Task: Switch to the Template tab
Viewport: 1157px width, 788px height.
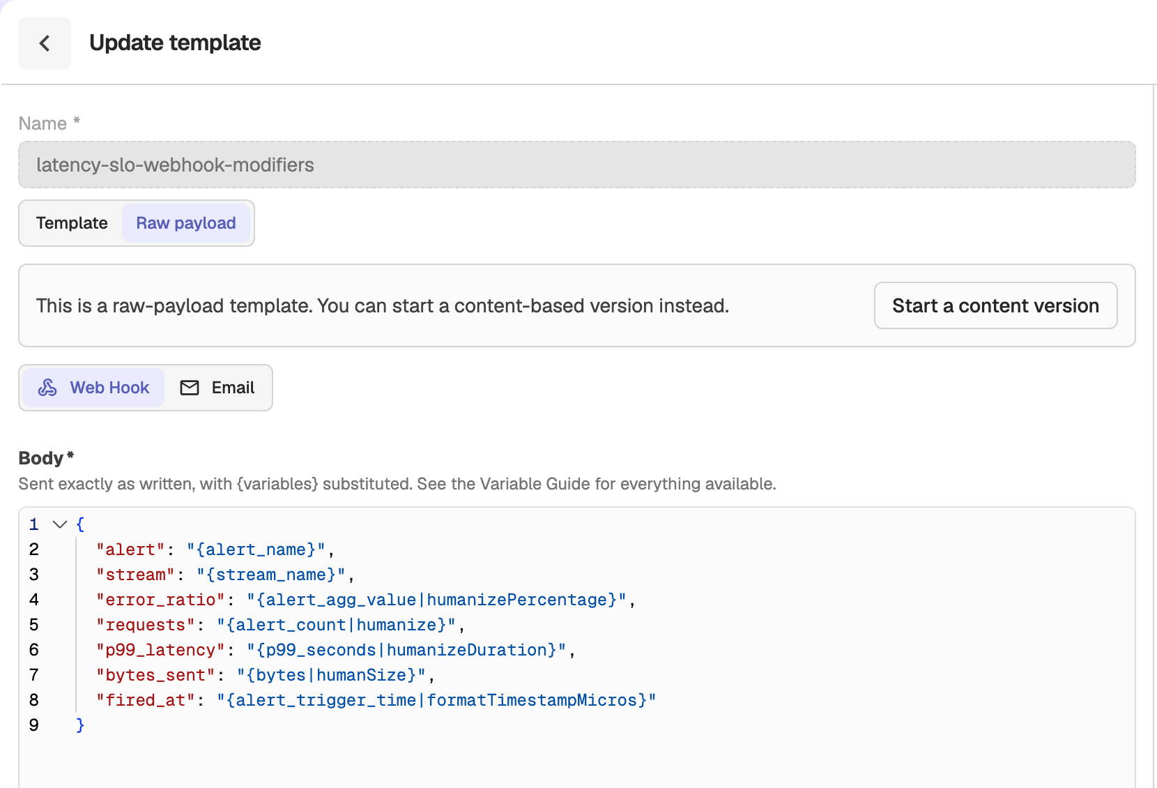Action: 72,223
